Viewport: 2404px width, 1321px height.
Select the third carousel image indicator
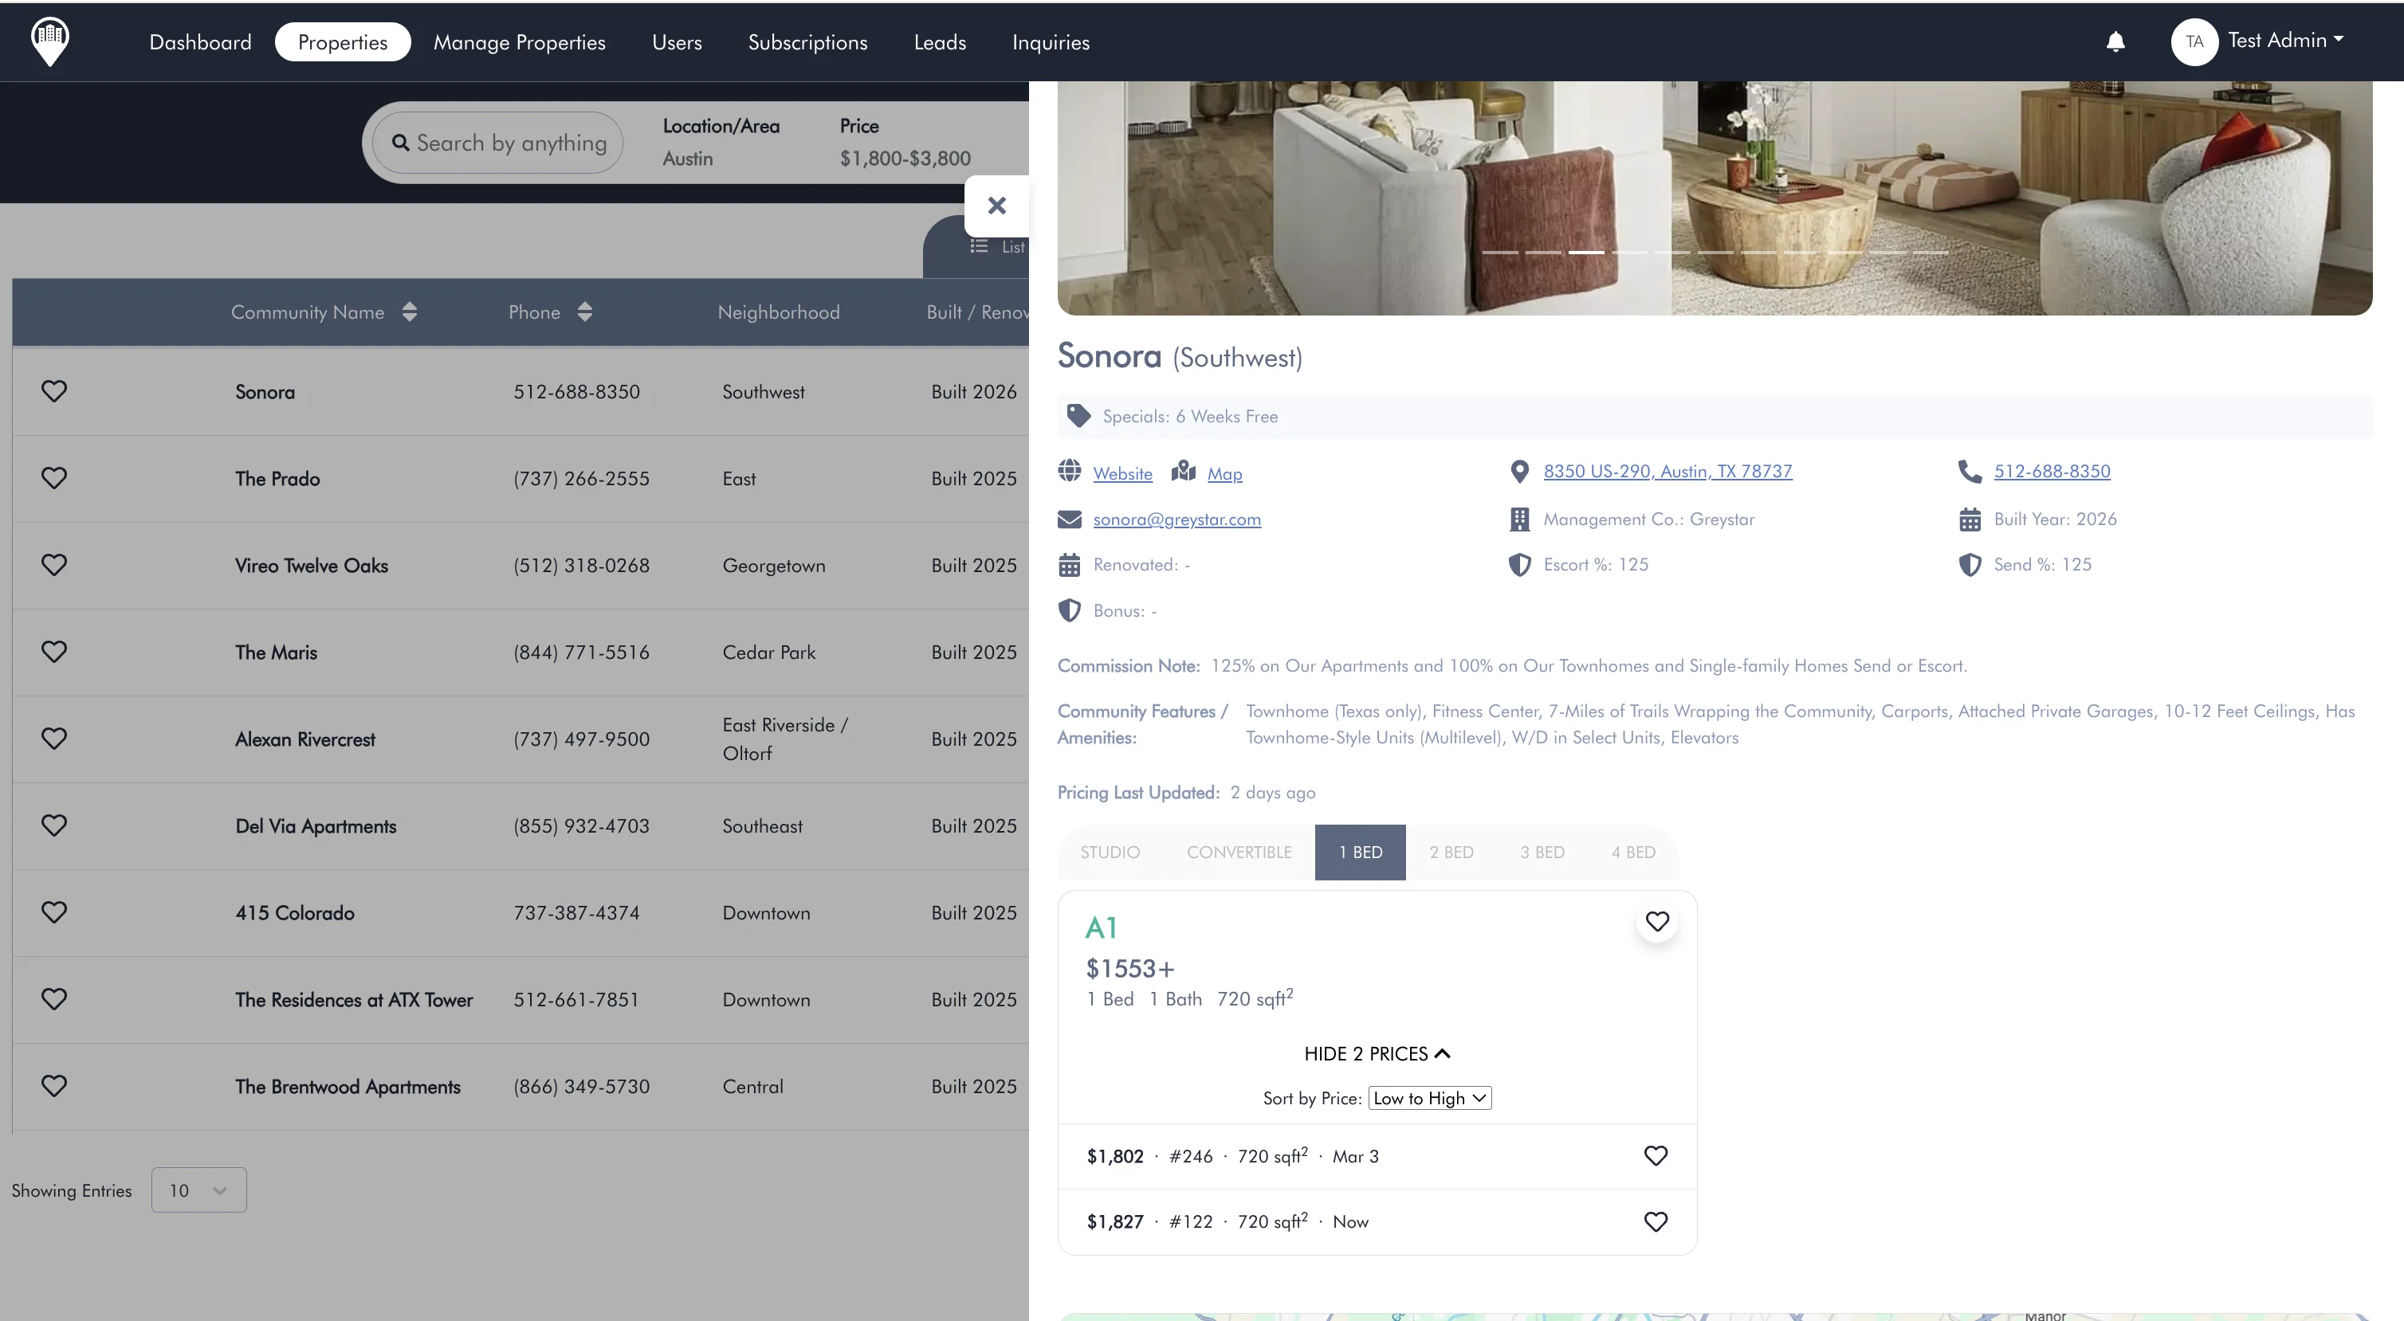[1585, 253]
